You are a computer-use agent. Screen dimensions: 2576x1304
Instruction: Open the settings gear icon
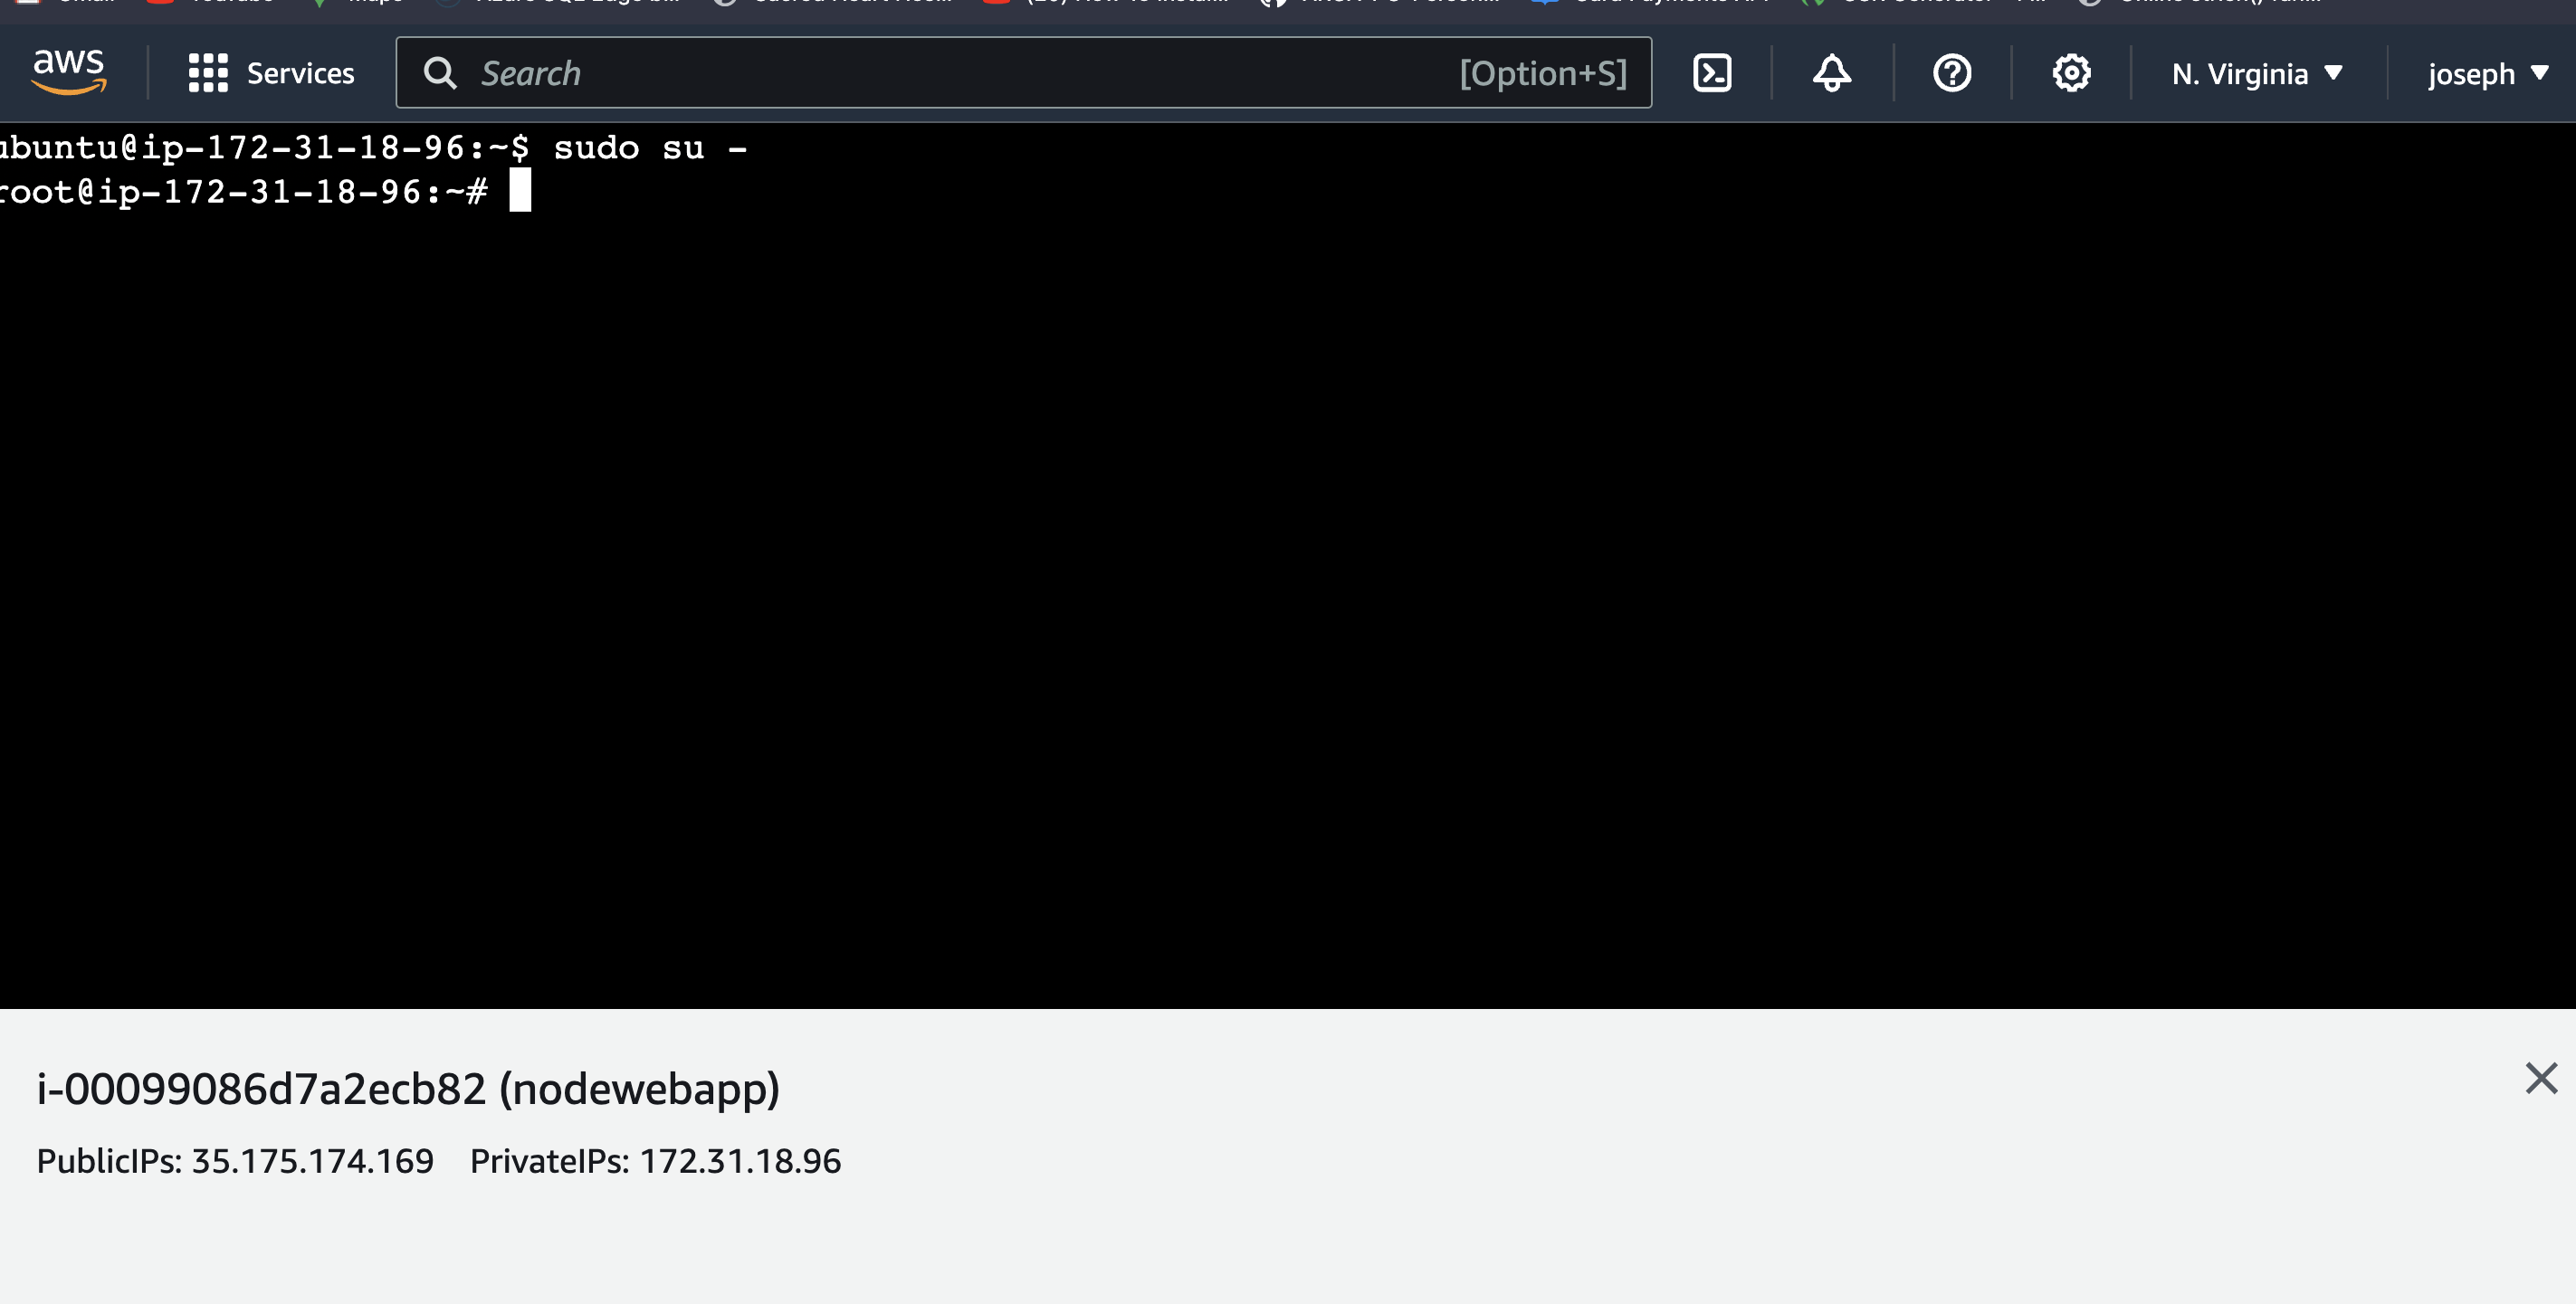click(2071, 73)
